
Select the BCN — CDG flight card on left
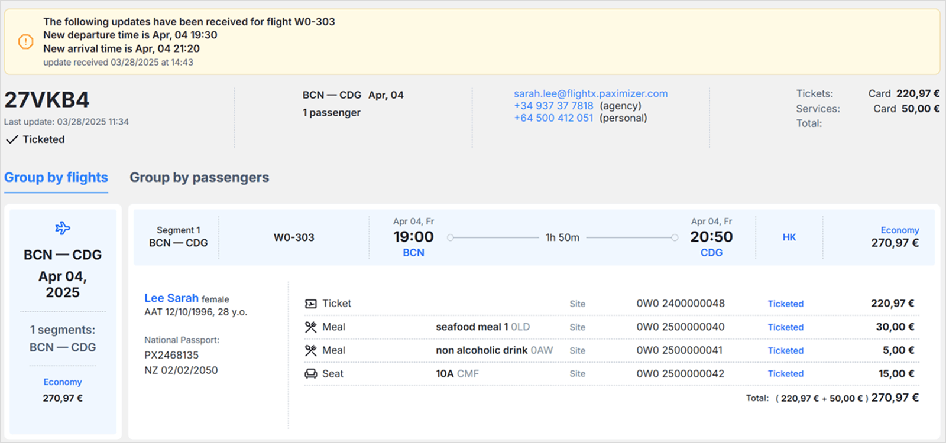(x=63, y=322)
